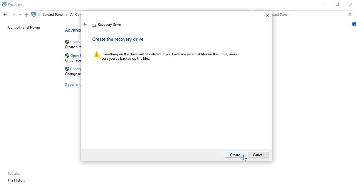The width and height of the screenshot is (356, 188).
Task: Click the 'See also' label
Action: [14, 174]
